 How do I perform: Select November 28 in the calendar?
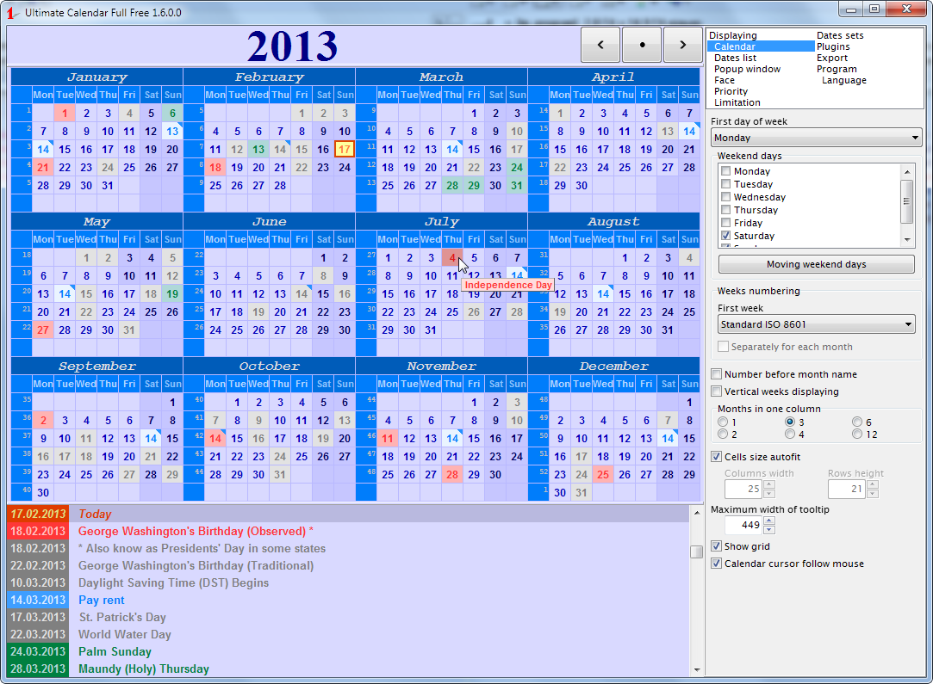click(x=452, y=475)
